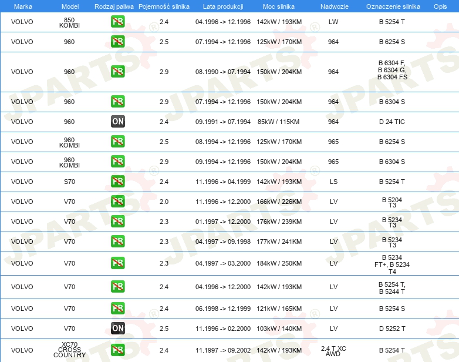
Task: Click the Model column header
Action: pos(70,6)
